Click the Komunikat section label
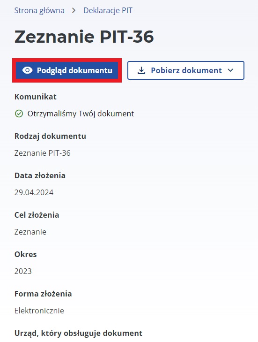 click(36, 97)
